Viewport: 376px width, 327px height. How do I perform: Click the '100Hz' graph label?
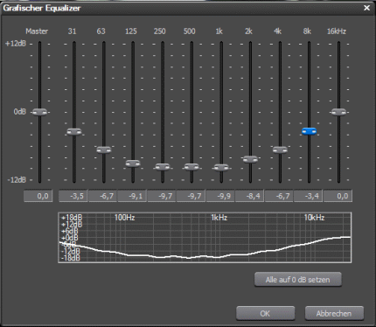click(125, 218)
